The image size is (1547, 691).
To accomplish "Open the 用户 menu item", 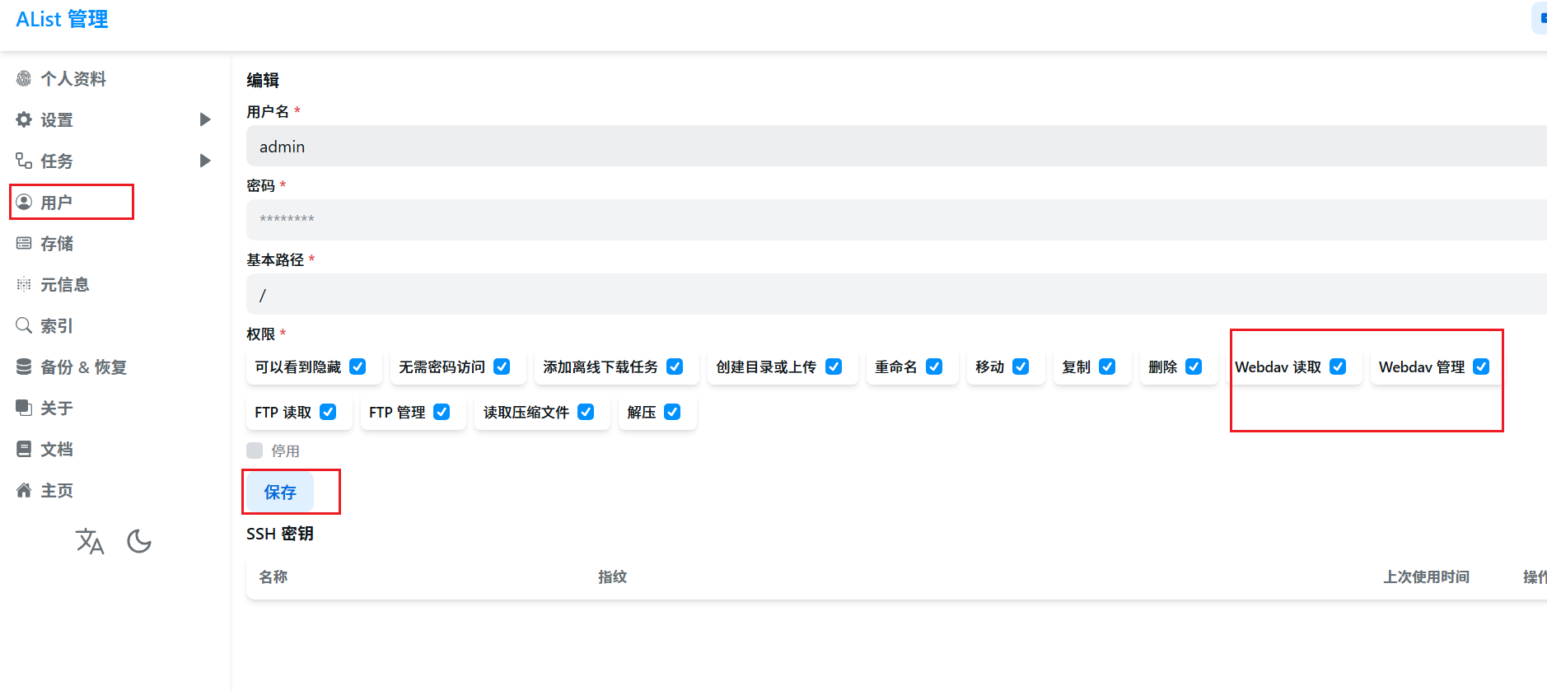I will (57, 202).
